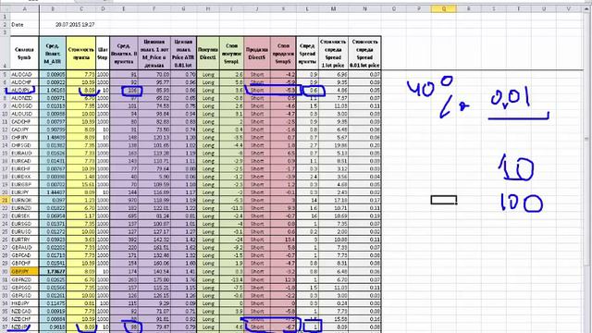Image resolution: width=592 pixels, height=333 pixels.
Task: Select column H header
Action: click(x=208, y=8)
